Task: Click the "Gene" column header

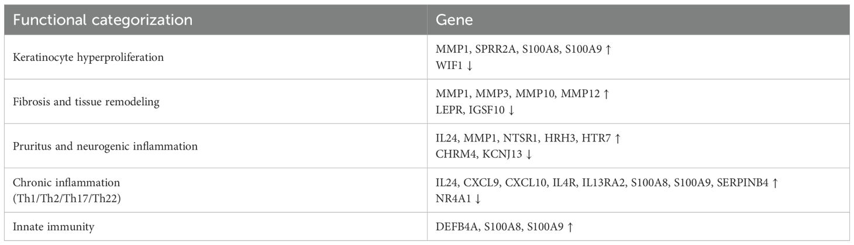Action: [x=454, y=19]
